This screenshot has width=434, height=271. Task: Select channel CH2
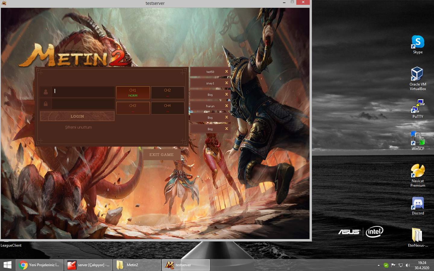pyautogui.click(x=168, y=93)
